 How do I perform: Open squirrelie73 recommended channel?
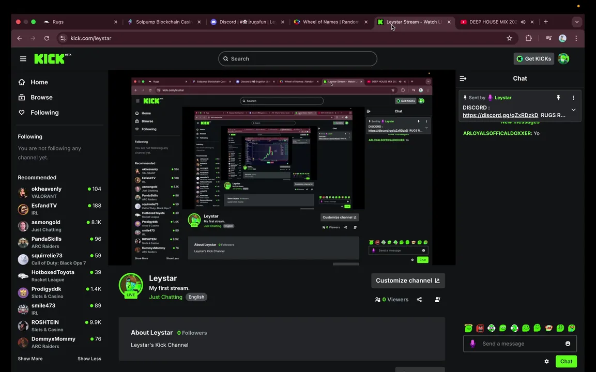coord(59,259)
